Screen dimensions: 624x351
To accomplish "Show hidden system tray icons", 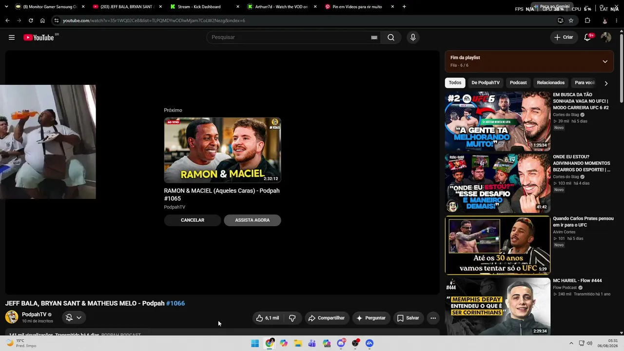I will coord(571,343).
